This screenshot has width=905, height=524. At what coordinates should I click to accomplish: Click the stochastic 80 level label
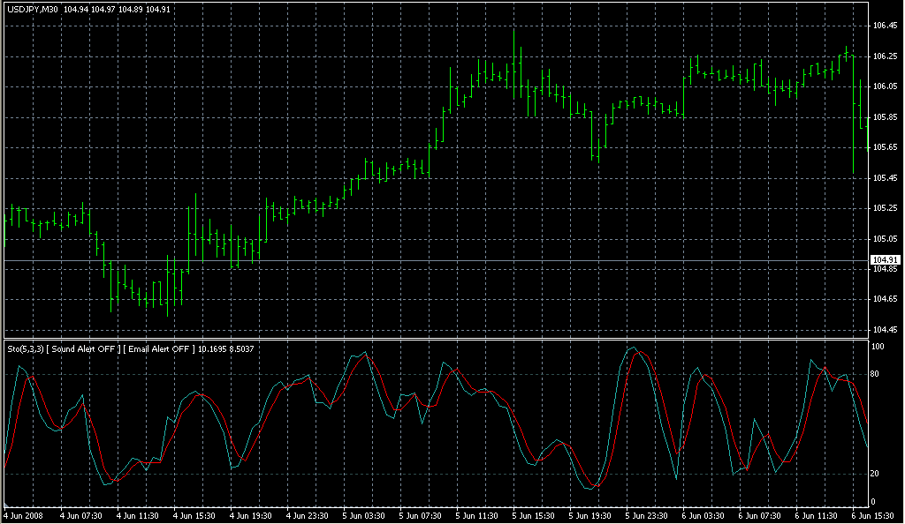click(x=877, y=375)
